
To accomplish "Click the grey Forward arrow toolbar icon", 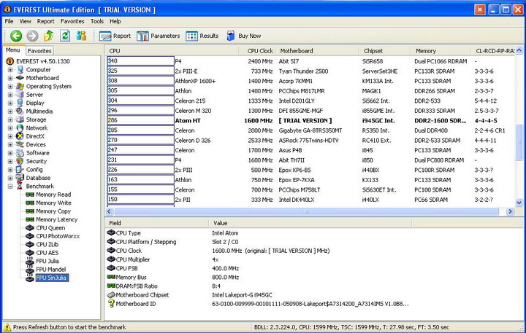I will pyautogui.click(x=33, y=36).
